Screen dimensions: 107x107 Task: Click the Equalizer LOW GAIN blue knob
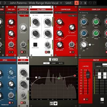click(x=84, y=22)
